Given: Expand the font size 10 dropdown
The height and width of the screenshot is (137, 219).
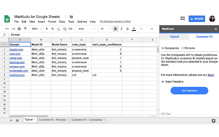Looking at the screenshot, I should pos(105,29).
